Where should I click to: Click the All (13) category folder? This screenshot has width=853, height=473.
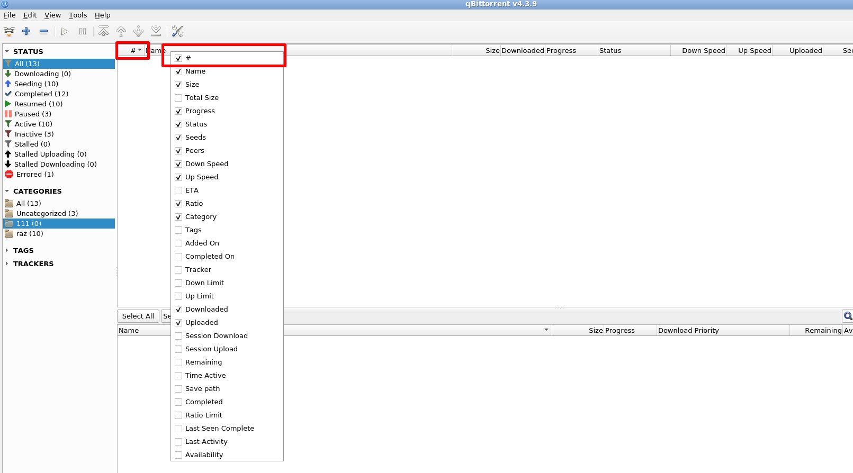tap(29, 203)
